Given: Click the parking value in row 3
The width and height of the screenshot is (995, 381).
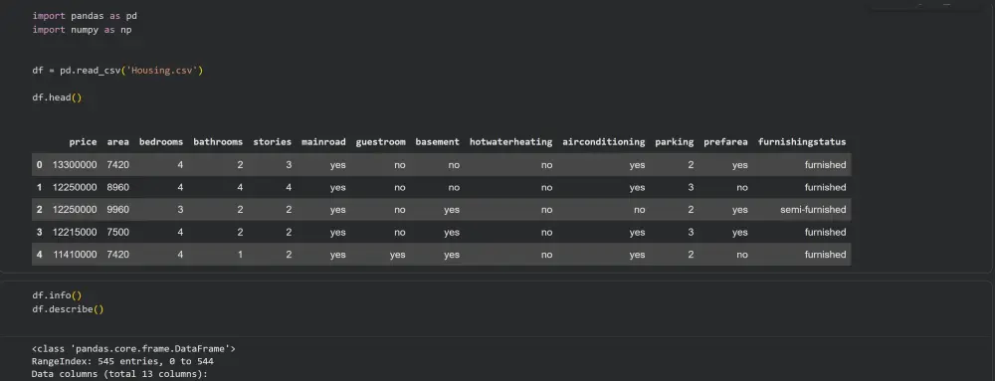Looking at the screenshot, I should (691, 232).
